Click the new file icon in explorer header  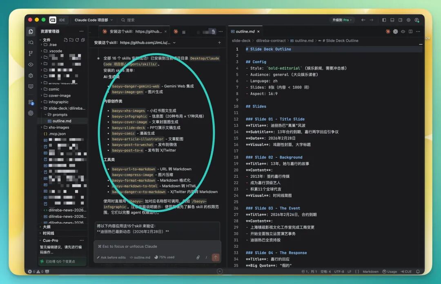tap(65, 40)
